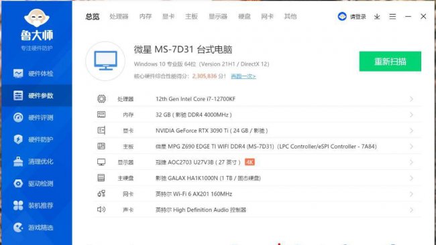Click the 32 GB DDR4 4000MHz text
The image size is (436, 245).
point(194,114)
